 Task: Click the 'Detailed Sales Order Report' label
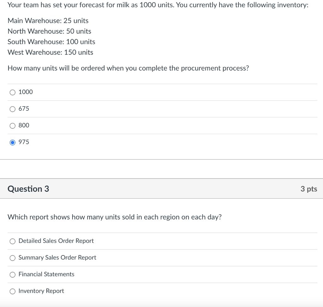pyautogui.click(x=56, y=241)
